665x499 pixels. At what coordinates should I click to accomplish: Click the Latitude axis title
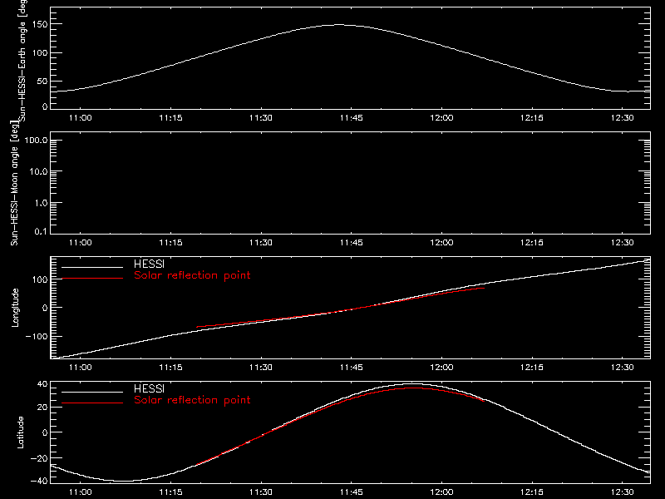(20, 432)
